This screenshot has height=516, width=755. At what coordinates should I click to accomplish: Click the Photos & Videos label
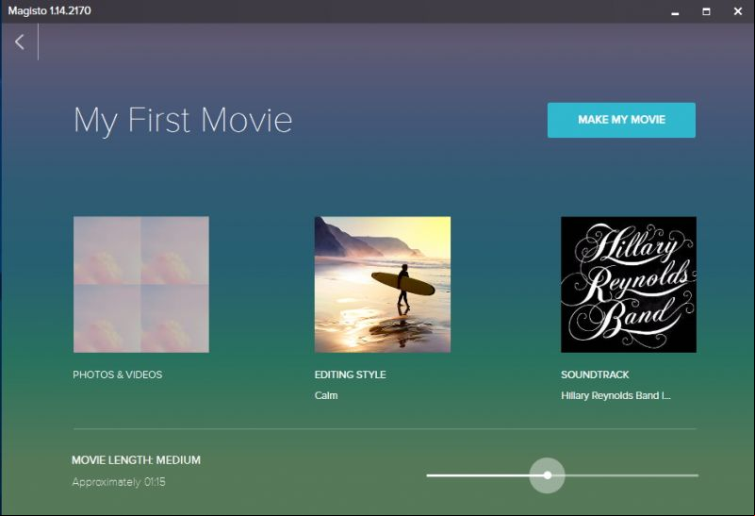pyautogui.click(x=118, y=375)
